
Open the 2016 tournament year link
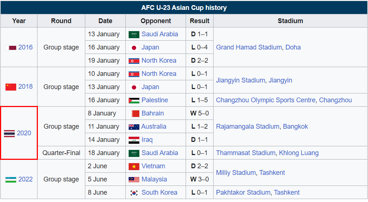coord(25,47)
